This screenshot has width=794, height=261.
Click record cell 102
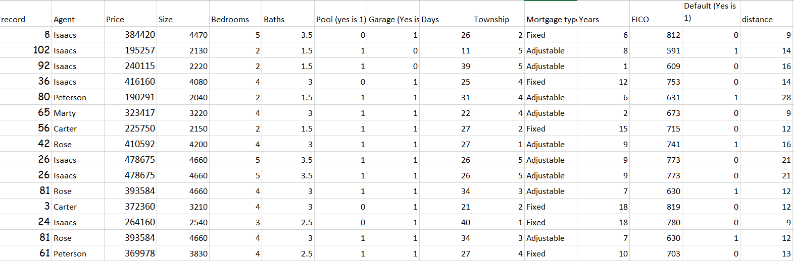coord(26,50)
